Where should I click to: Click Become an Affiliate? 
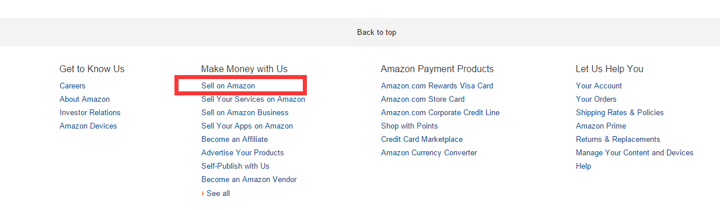tap(235, 139)
